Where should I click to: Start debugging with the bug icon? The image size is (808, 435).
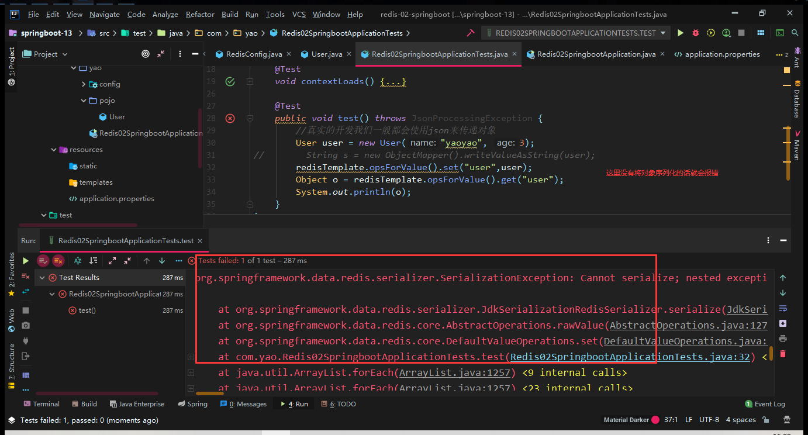[x=696, y=33]
